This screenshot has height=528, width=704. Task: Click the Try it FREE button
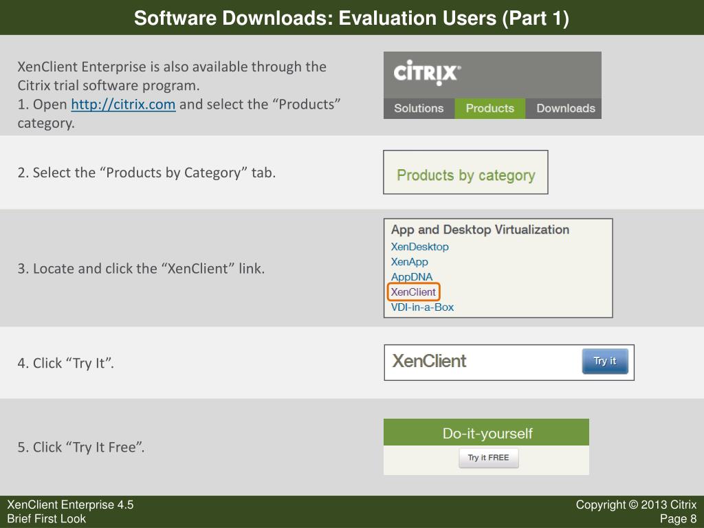point(489,457)
